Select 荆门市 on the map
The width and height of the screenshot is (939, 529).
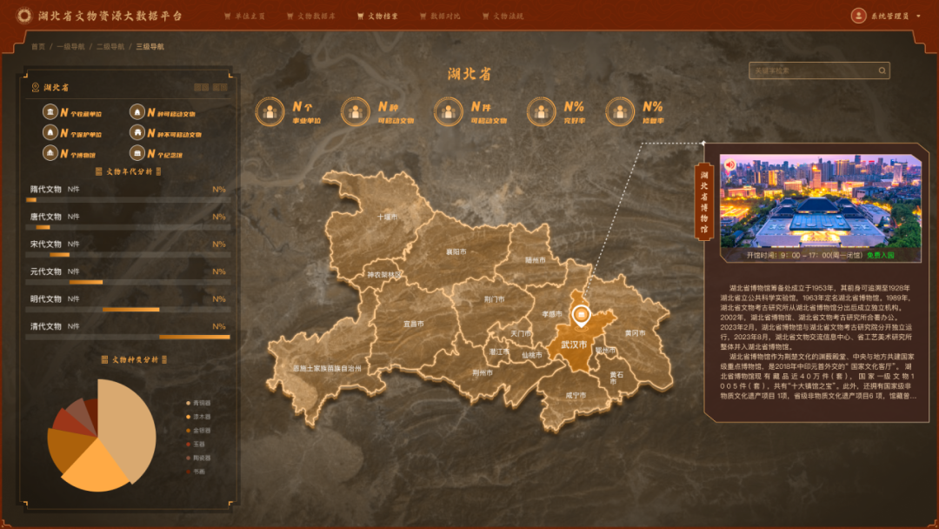pyautogui.click(x=494, y=299)
